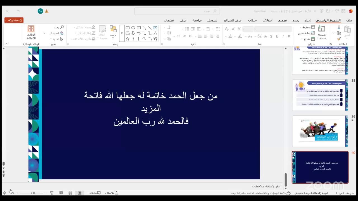This screenshot has width=358, height=201.
Task: Open the Layout (تخطيط) dropdown
Action: click(x=307, y=27)
